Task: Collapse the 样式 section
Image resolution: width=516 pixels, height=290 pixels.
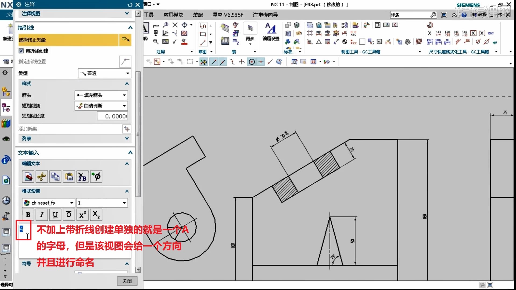Action: (x=127, y=84)
